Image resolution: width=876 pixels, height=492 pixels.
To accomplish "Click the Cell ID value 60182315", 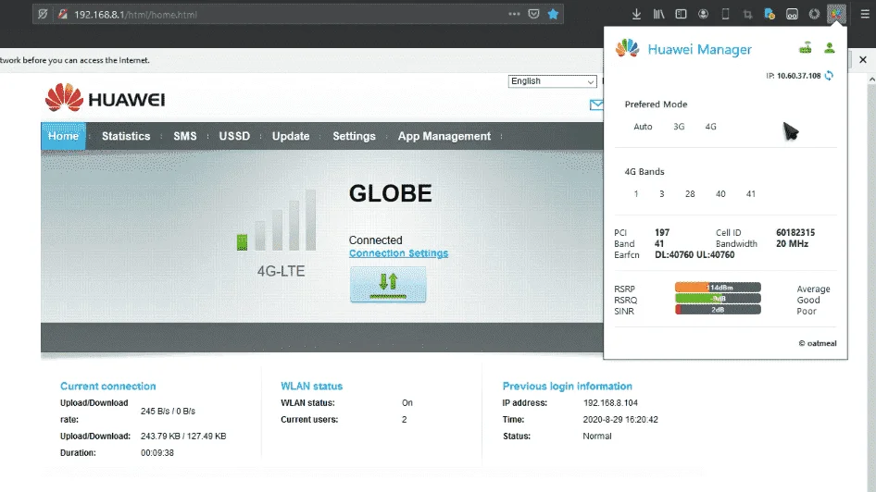I will 795,233.
